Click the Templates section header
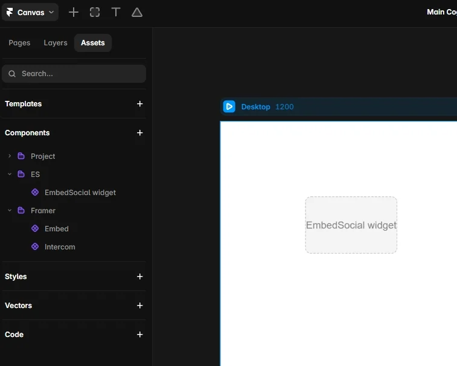This screenshot has width=457, height=366. pos(24,104)
